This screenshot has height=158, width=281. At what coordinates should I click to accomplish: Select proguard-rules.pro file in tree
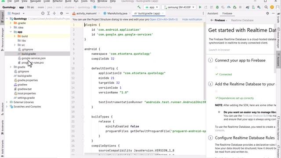32,62
